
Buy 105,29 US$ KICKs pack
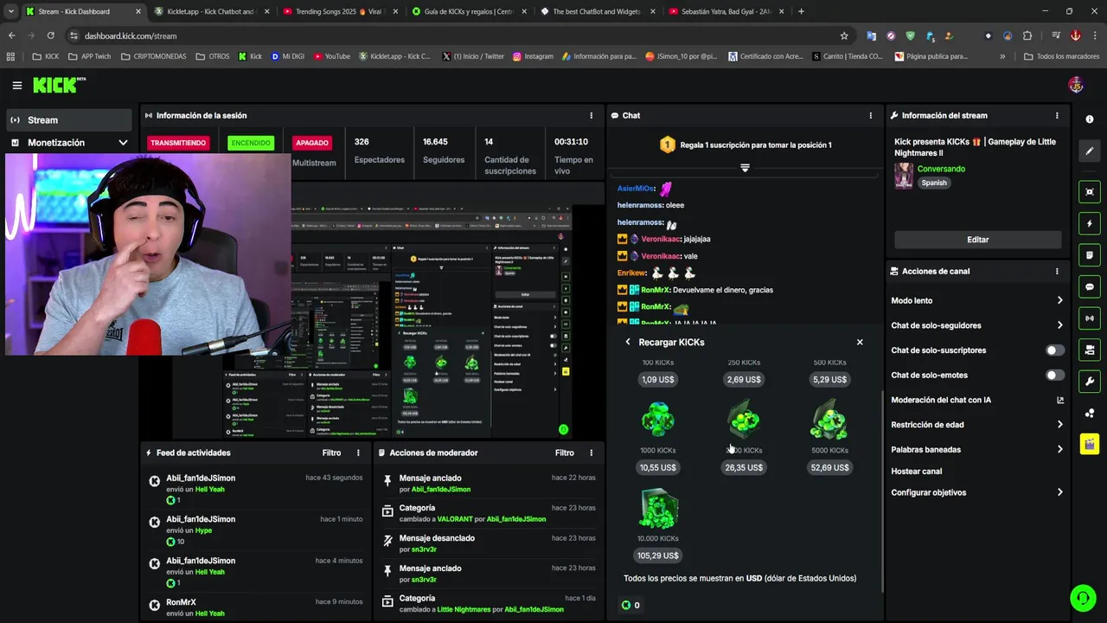click(x=658, y=556)
